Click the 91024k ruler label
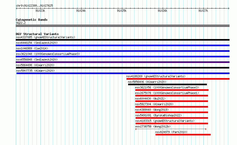Screen dimensions: 237x145 point(81,11)
